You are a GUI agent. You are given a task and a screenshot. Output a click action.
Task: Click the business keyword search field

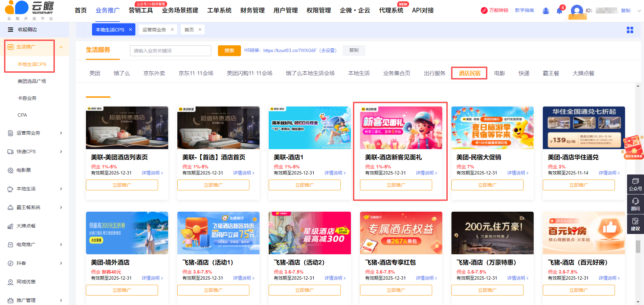[170, 51]
